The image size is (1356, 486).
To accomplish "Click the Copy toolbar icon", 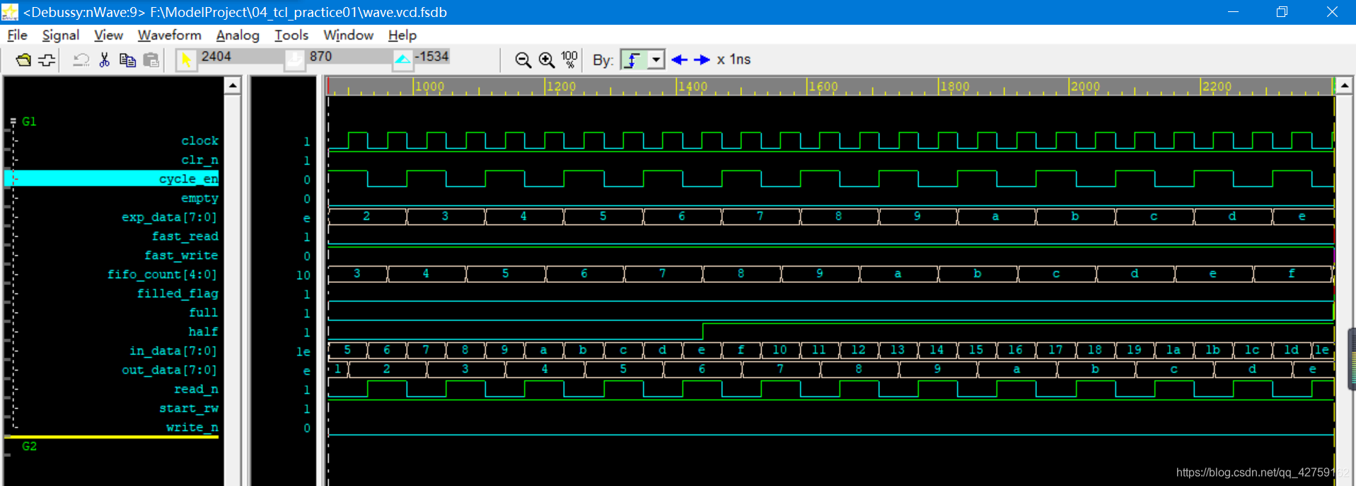I will coord(127,60).
